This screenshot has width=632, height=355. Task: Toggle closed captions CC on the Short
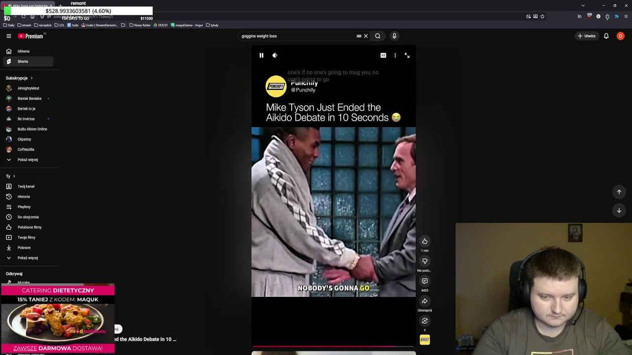383,55
